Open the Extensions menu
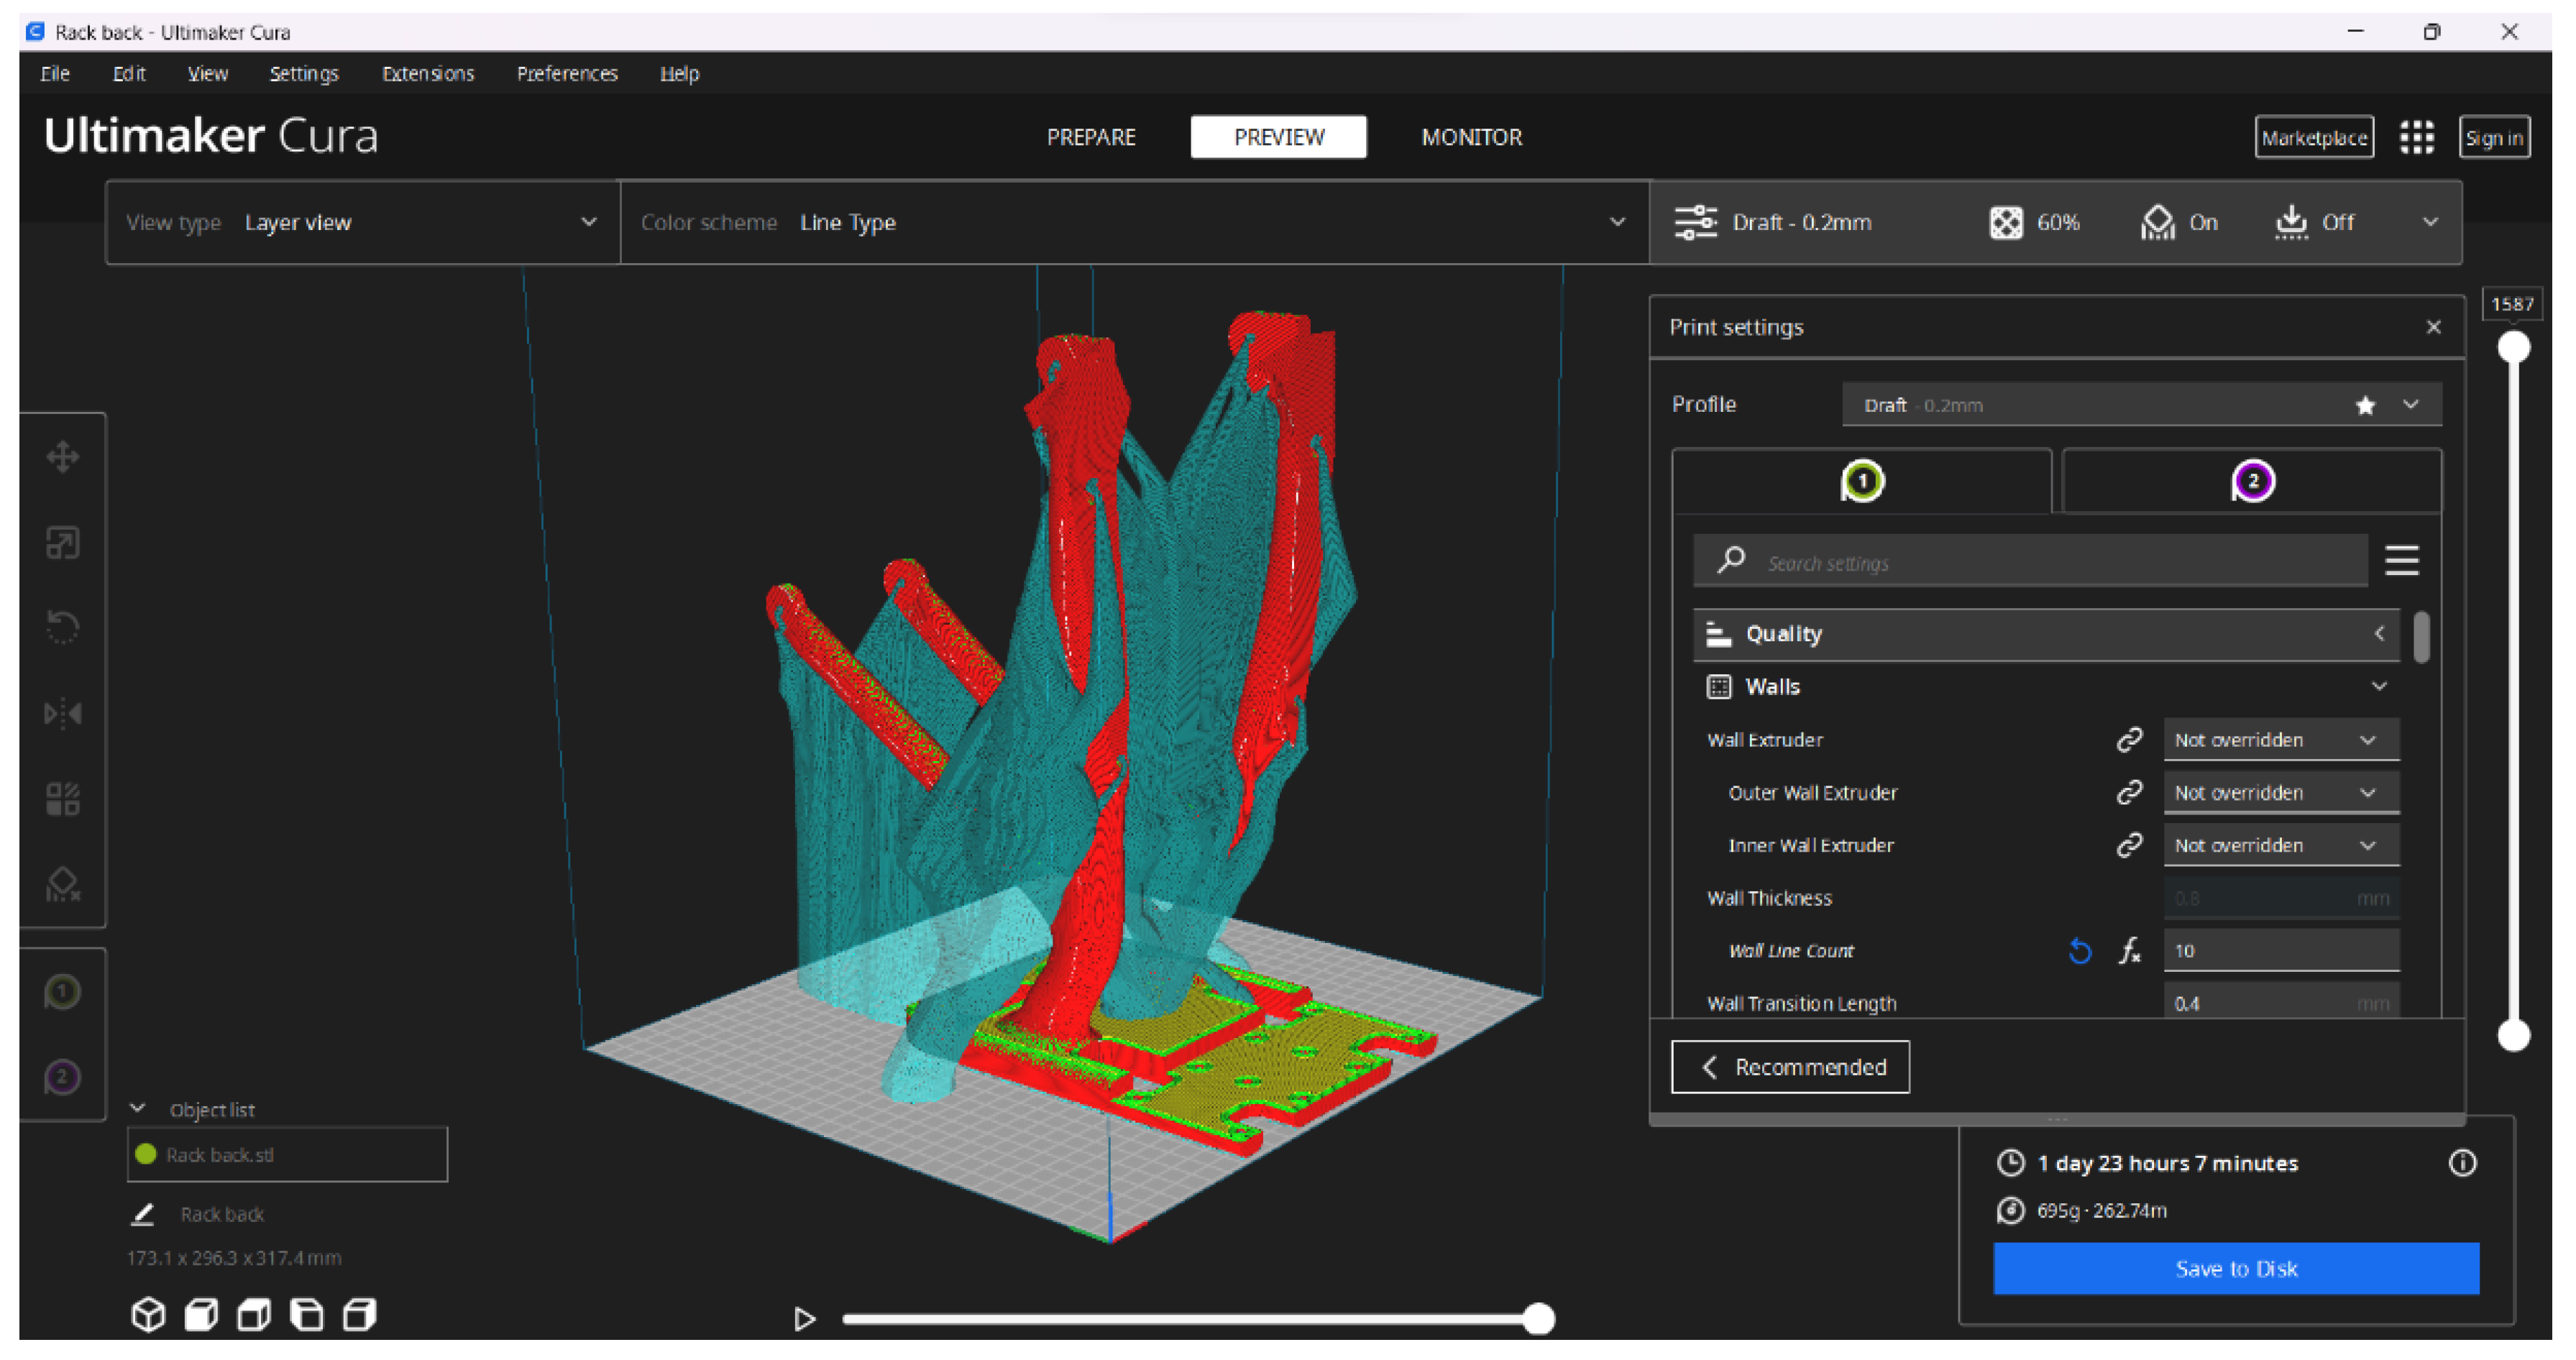Viewport: 2576px width, 1360px height. coord(427,74)
